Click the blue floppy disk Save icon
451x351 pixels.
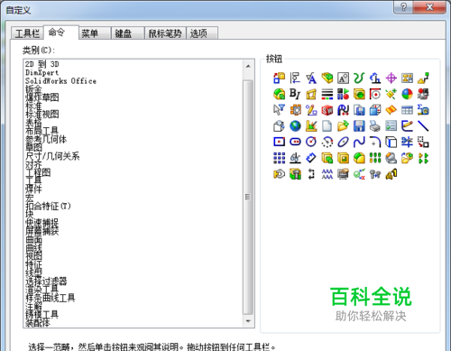(x=359, y=126)
